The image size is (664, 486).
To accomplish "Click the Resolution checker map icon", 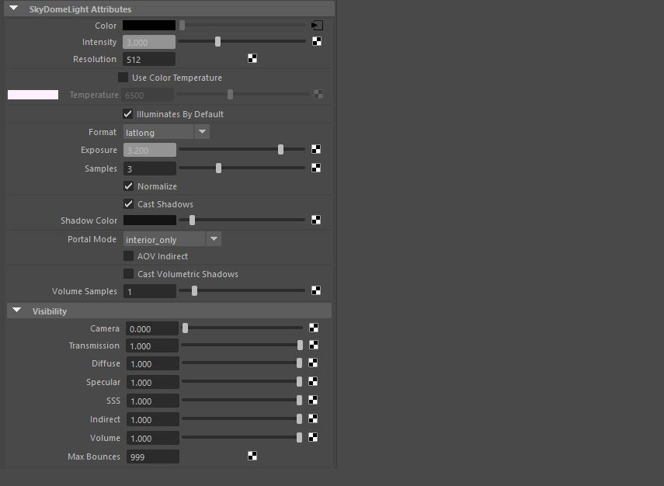I will coord(252,59).
